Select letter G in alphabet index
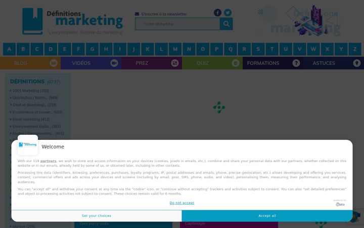Image resolution: width=364 pixels, height=228 pixels. tap(92, 49)
